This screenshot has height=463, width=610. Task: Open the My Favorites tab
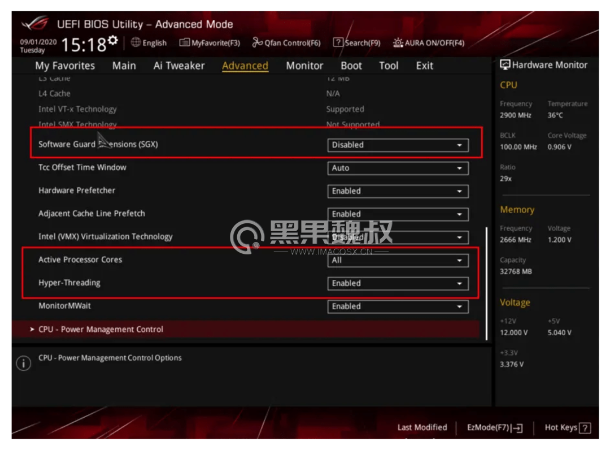[x=65, y=66]
